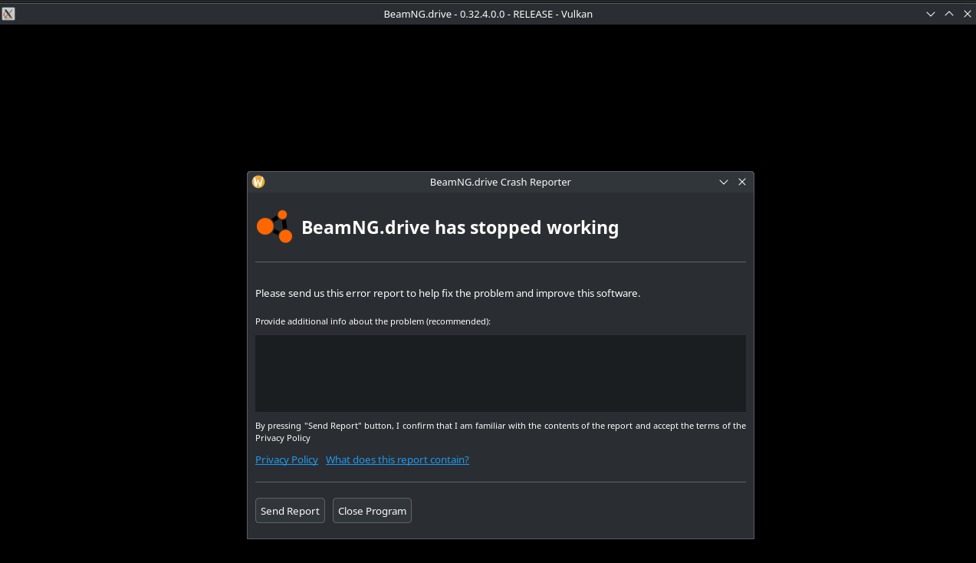976x563 pixels.
Task: Click the "Please send us this error report" text
Action: click(x=447, y=293)
